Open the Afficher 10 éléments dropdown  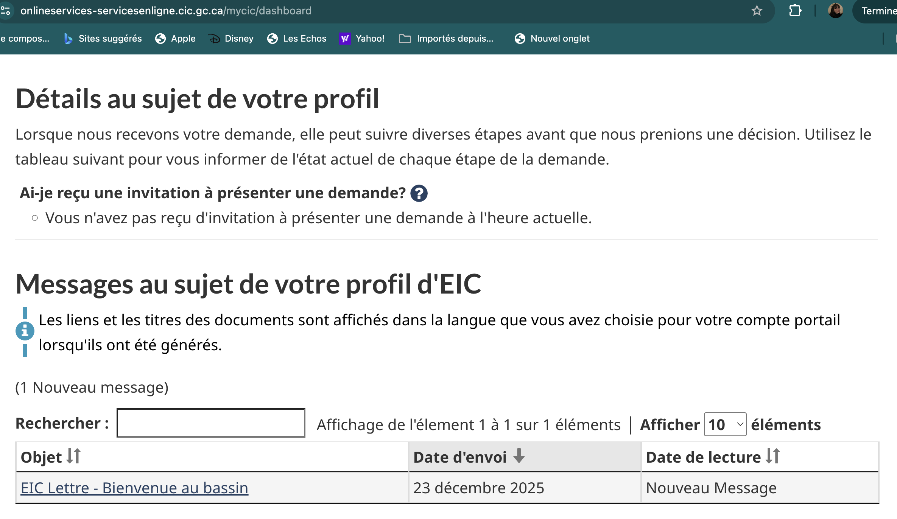tap(725, 424)
